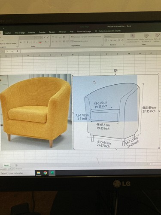Open the Standard number format dropdown
Image resolution: width=161 pixels, height=215 pixels.
(x=114, y=36)
